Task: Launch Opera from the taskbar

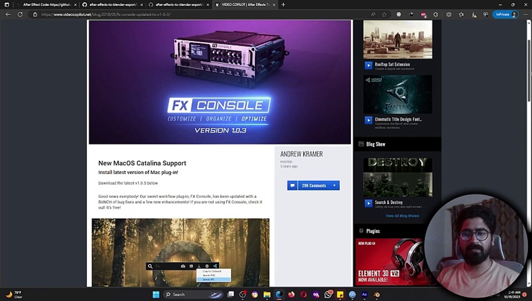Action: coord(304,294)
